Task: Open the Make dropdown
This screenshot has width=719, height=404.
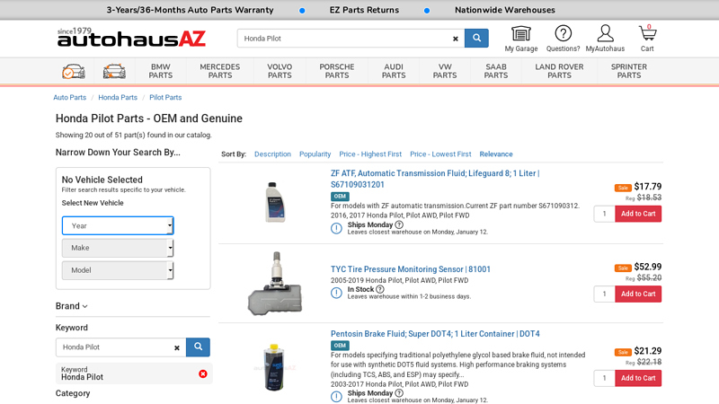Action: (x=118, y=248)
